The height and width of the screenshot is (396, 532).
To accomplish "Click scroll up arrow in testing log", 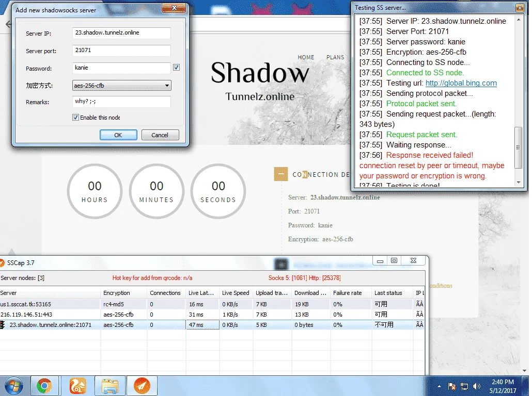I will [x=519, y=20].
